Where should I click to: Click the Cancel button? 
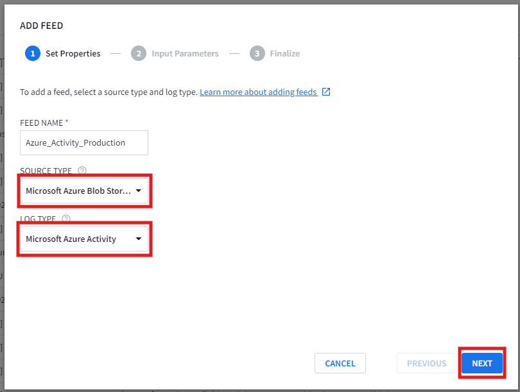pos(340,363)
